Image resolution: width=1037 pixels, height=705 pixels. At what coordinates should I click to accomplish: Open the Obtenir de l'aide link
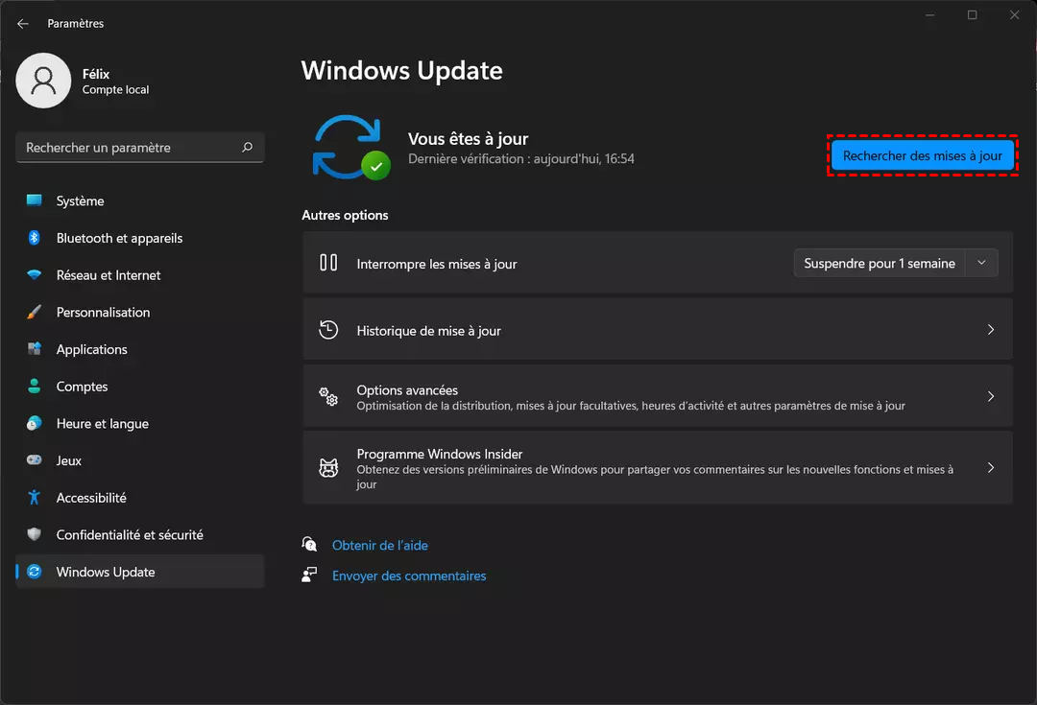click(x=379, y=545)
